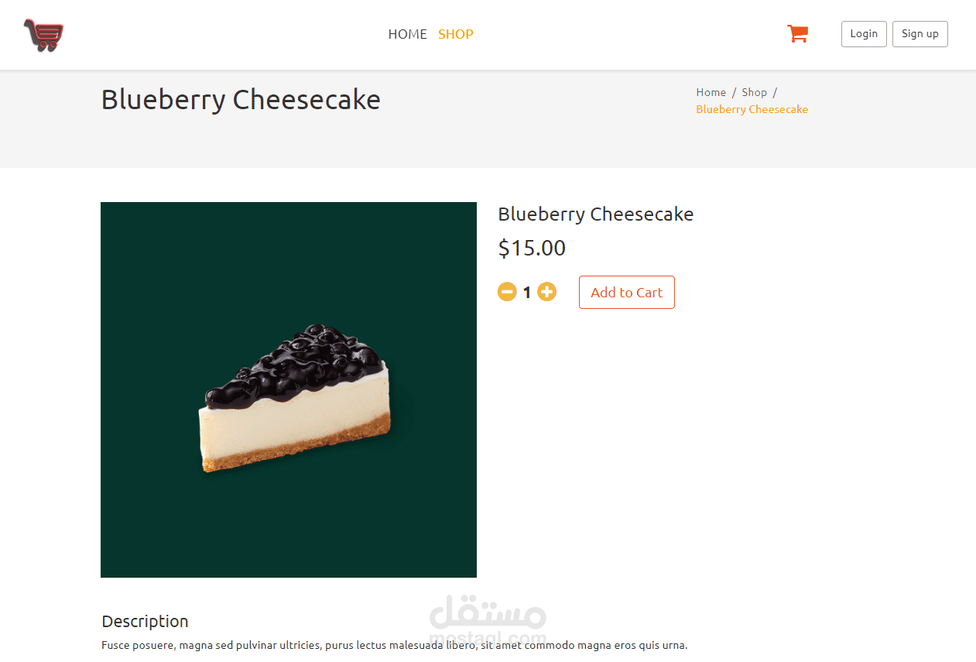Click the Description section heading

(145, 621)
